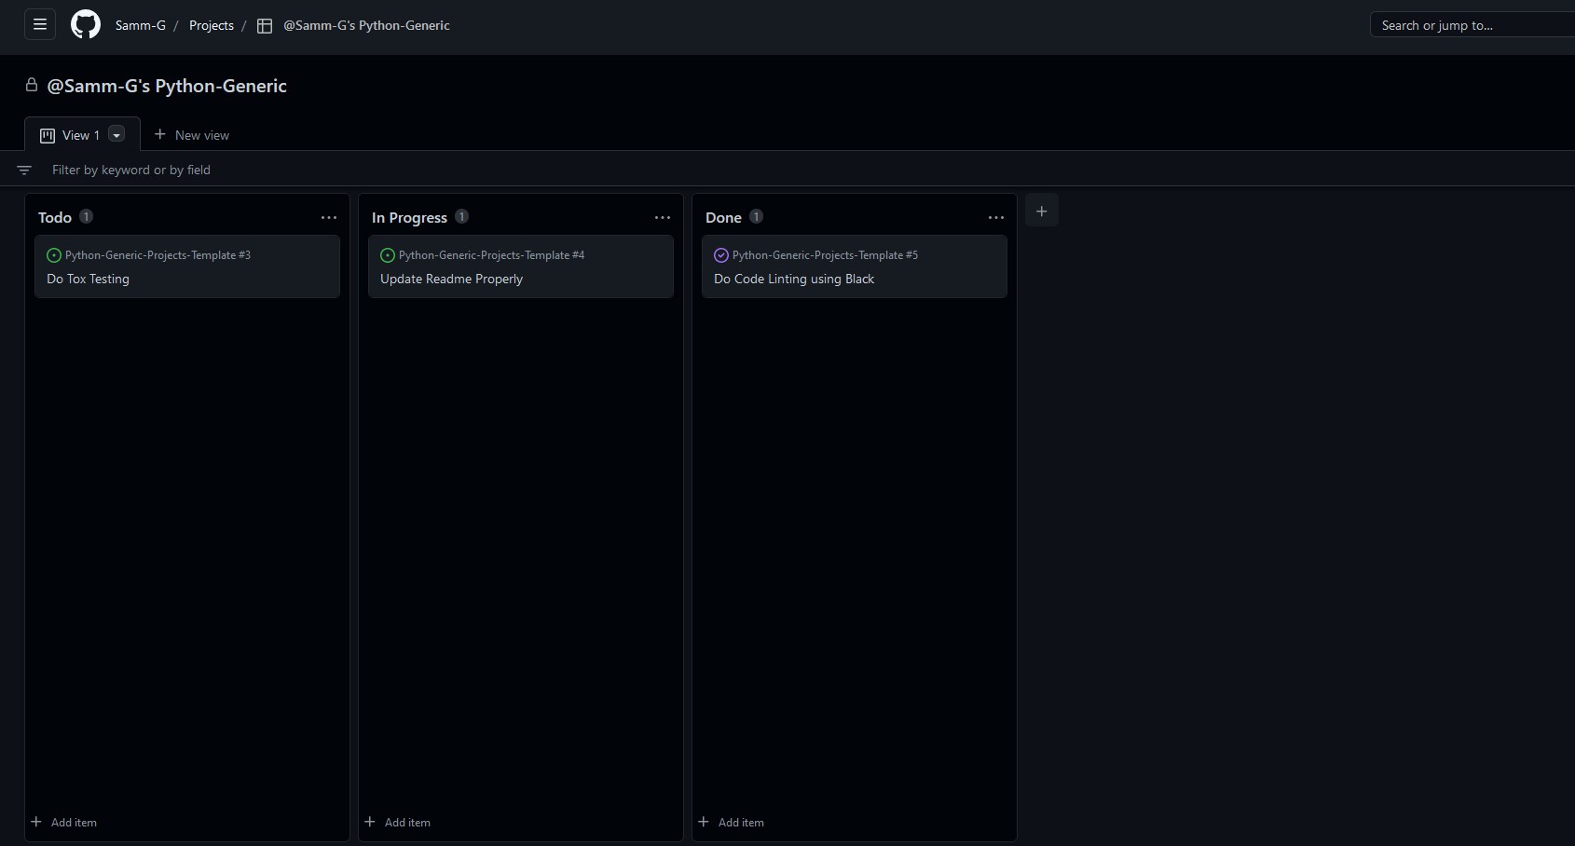Viewport: 1575px width, 846px height.
Task: Open the Projects breadcrumb link
Action: coord(211,25)
